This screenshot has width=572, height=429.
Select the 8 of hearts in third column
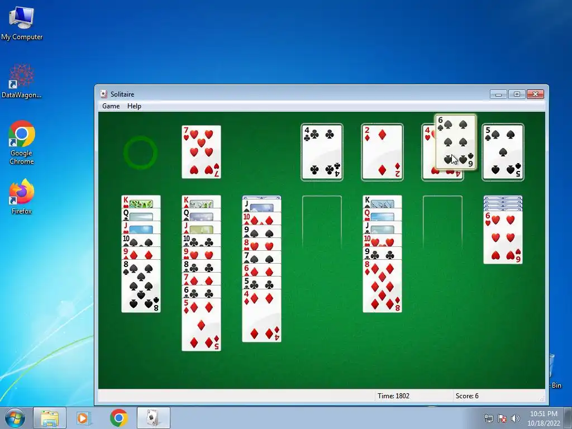261,245
